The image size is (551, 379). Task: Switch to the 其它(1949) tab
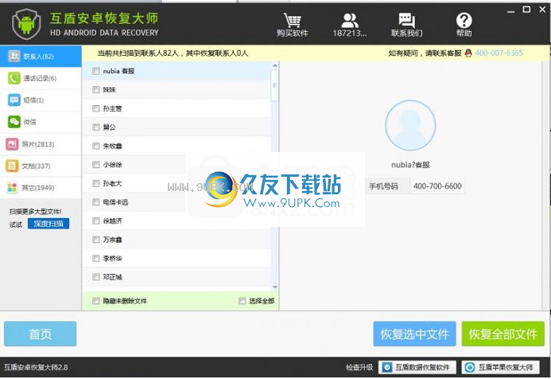tap(41, 188)
